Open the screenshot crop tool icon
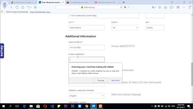The height and width of the screenshot is (109, 193). (x=153, y=7)
